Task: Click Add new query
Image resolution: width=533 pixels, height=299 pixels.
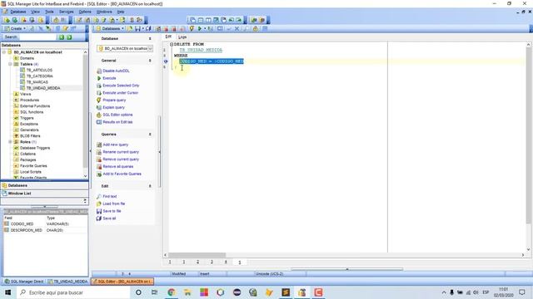Action: 115,145
